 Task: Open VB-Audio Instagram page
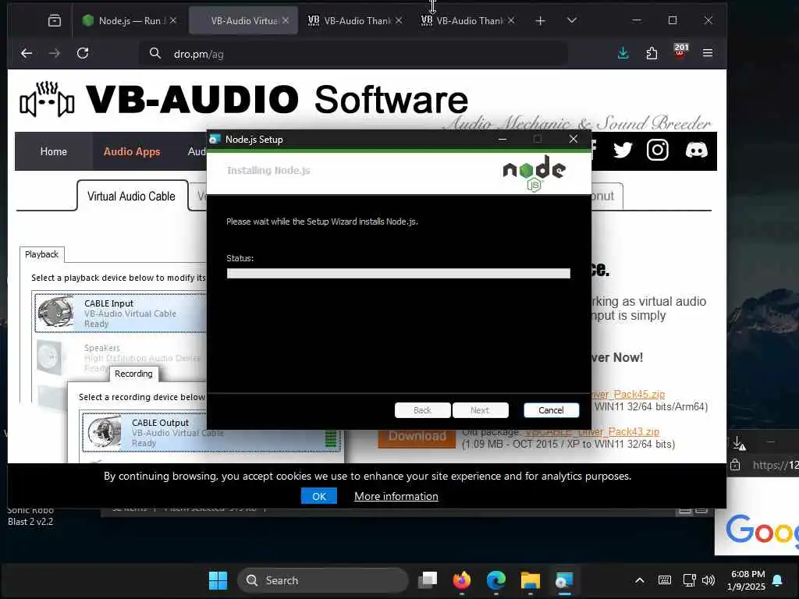click(657, 151)
